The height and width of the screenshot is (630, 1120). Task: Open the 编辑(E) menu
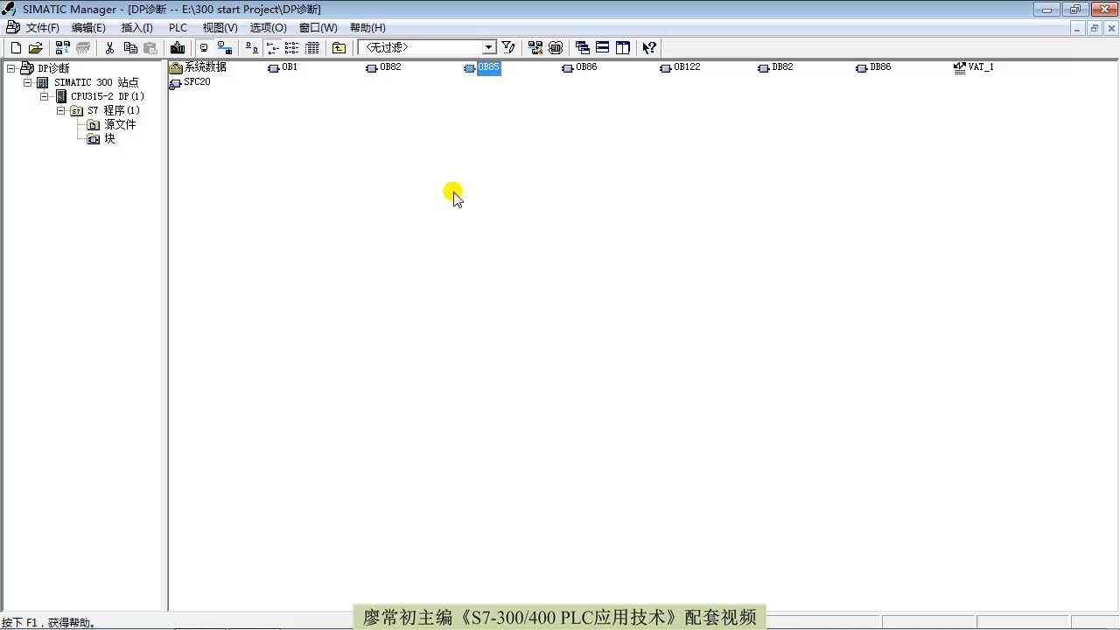88,28
